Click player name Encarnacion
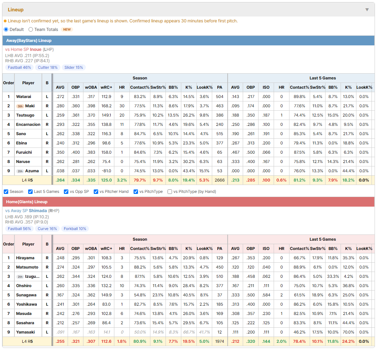The width and height of the screenshot is (377, 350). tap(28, 124)
